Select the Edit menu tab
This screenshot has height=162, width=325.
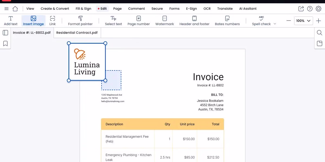click(102, 9)
